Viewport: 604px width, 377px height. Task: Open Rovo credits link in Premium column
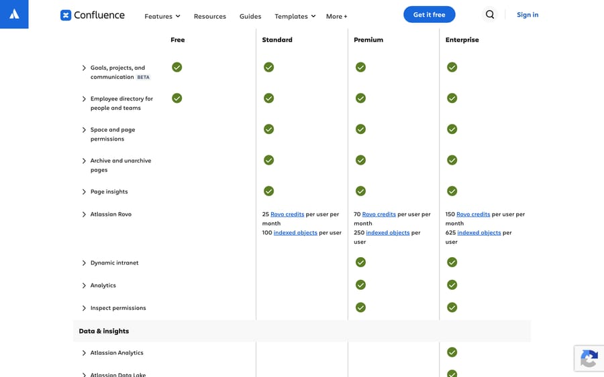click(379, 214)
